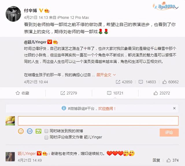Screen dimensions: 185x166
Task: Dismiss the 微博辟谣 notice banner
Action: click(x=174, y=108)
